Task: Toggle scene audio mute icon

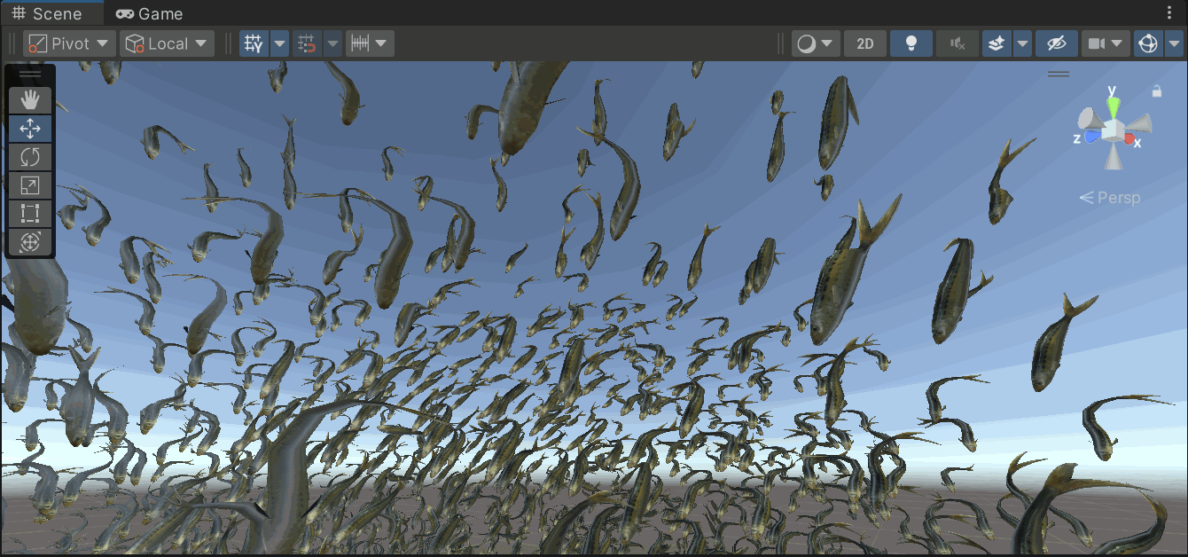Action: (x=957, y=43)
